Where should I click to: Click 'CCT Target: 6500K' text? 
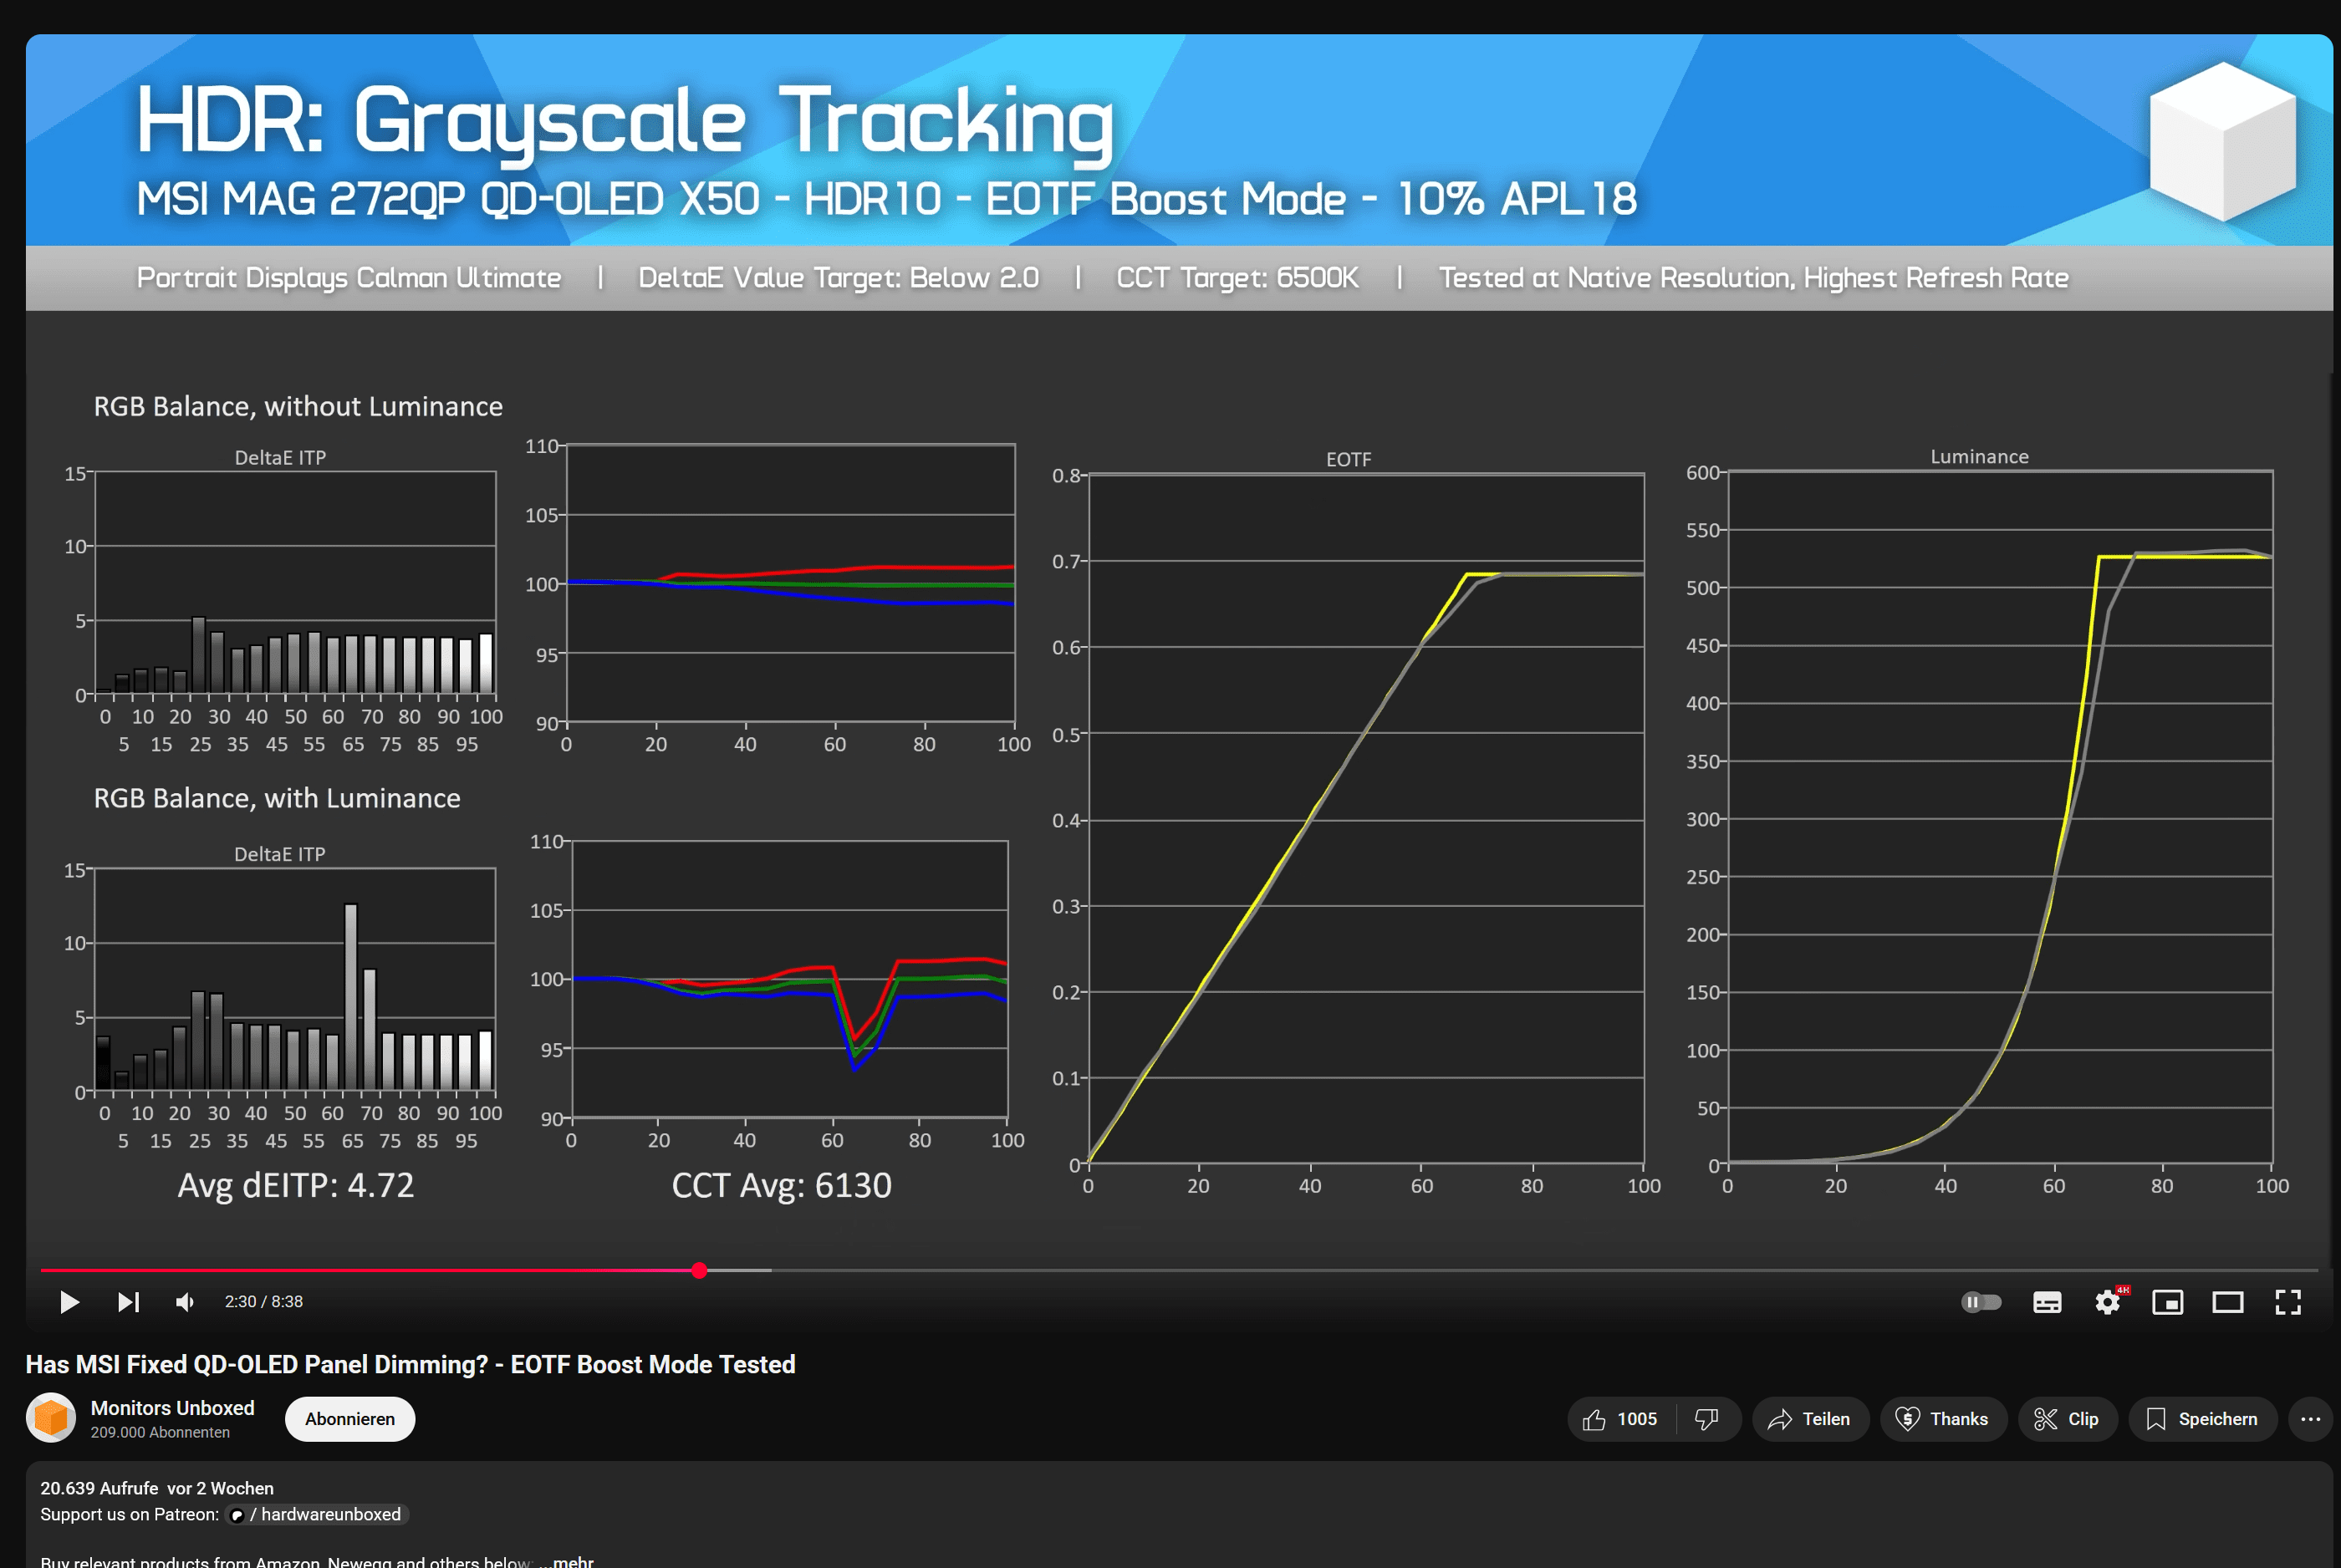(x=1237, y=278)
